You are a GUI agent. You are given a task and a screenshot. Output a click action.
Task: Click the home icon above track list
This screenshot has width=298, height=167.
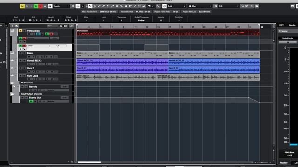(61, 26)
